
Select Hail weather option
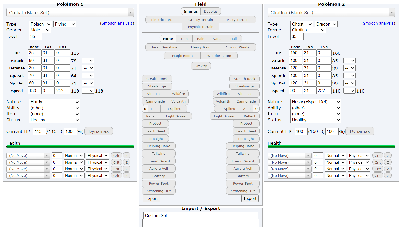(234, 39)
